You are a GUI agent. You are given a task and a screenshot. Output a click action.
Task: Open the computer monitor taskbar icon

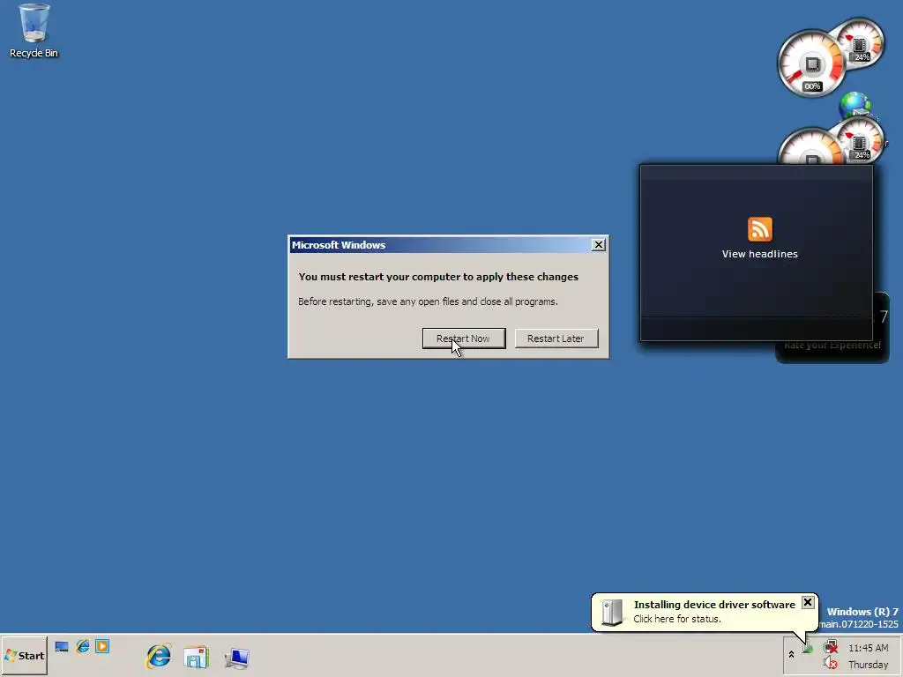tap(236, 658)
